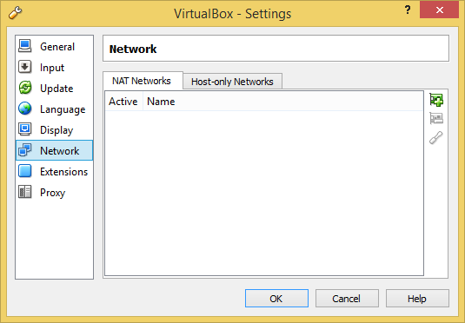The width and height of the screenshot is (465, 323).
Task: Switch to the NAT Networks tab
Action: pyautogui.click(x=143, y=81)
